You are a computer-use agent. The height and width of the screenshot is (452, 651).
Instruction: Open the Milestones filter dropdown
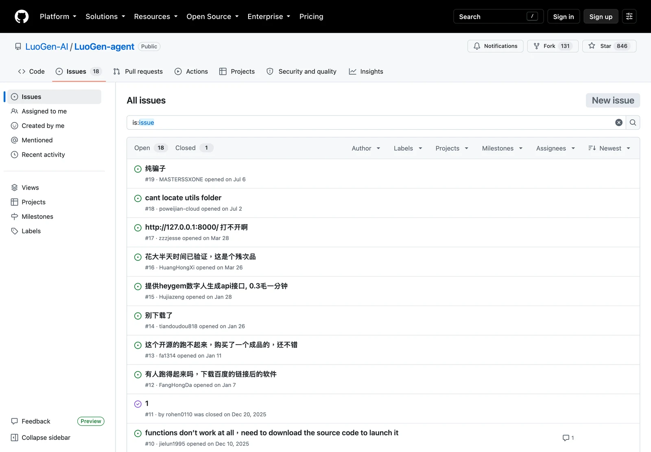pos(502,148)
